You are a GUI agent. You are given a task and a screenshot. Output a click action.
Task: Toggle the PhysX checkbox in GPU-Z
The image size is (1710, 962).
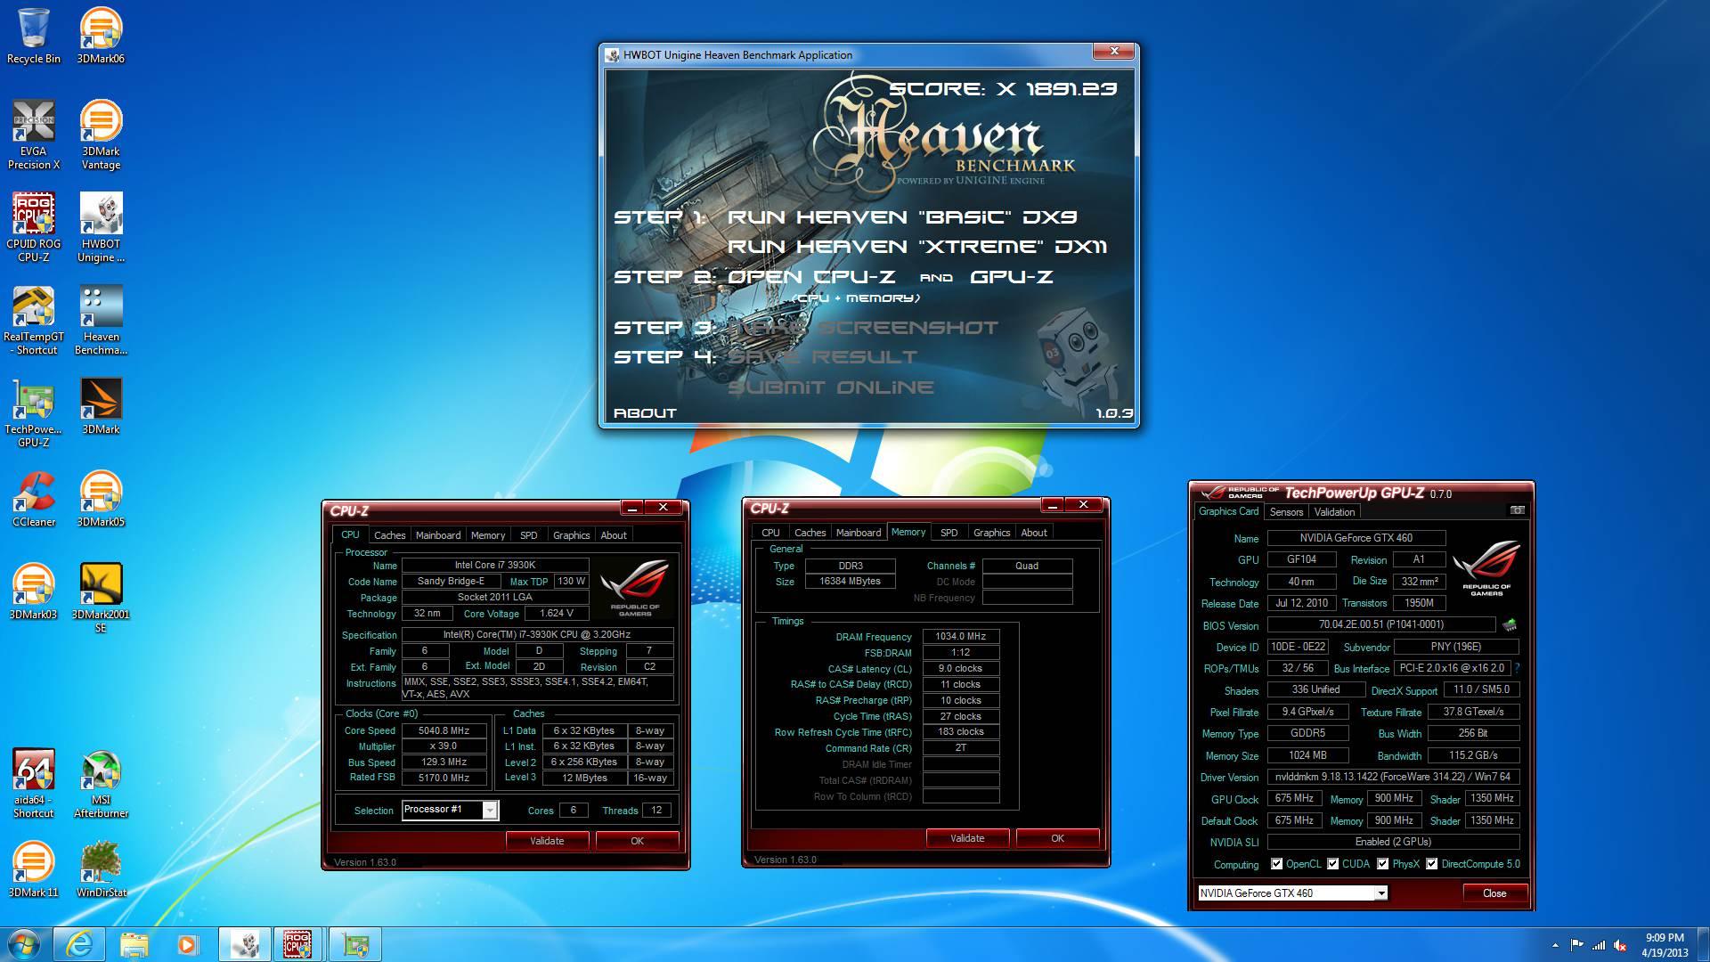pos(1382,864)
